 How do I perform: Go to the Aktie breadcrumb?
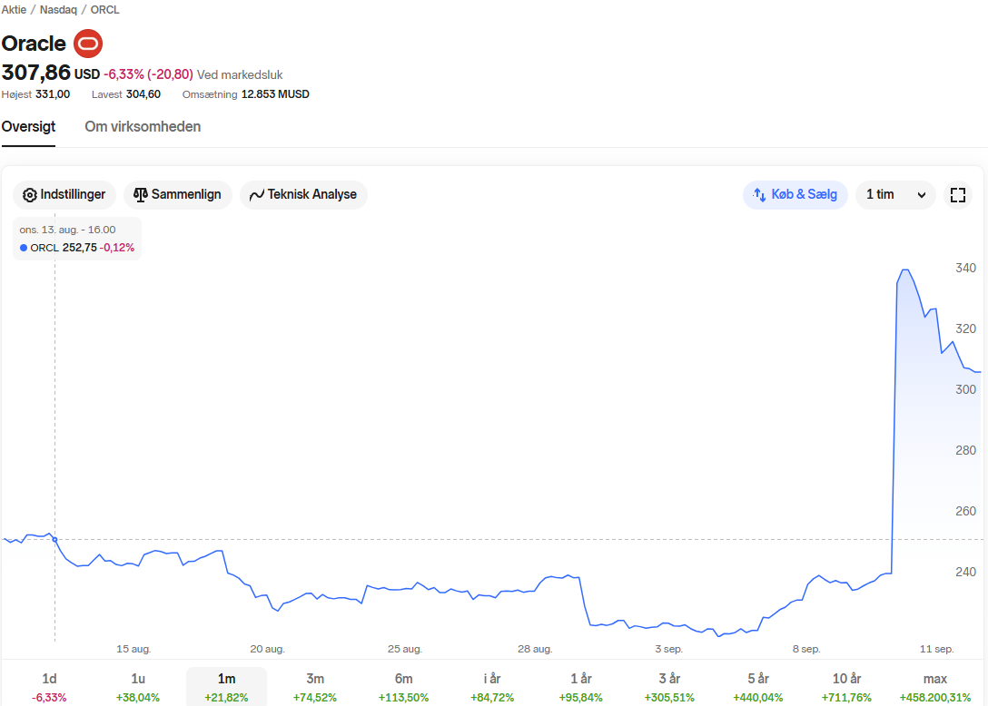pyautogui.click(x=14, y=9)
